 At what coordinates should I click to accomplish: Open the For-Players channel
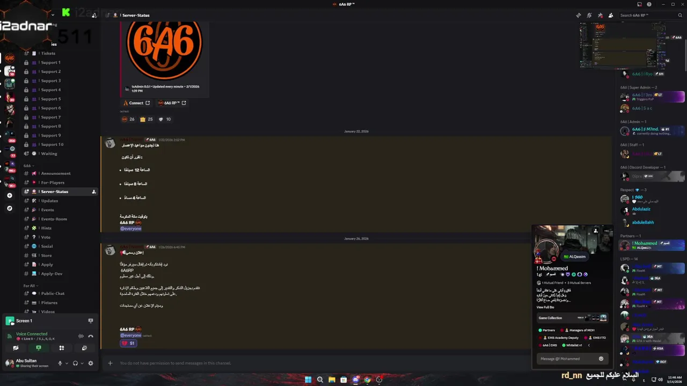point(60,182)
